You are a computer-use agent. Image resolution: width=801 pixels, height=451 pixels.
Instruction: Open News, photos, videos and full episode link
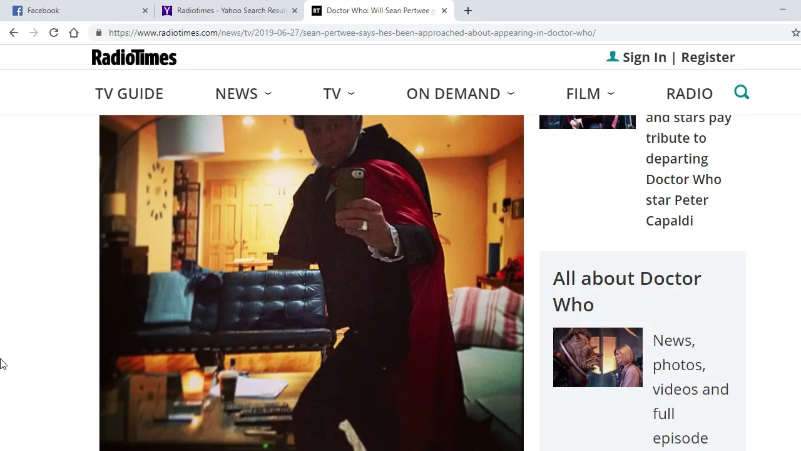(x=691, y=389)
